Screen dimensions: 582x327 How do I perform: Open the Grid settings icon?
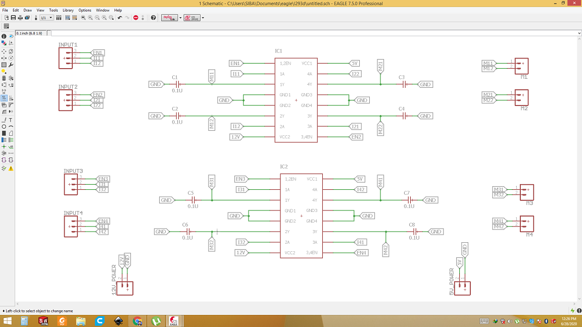[6, 26]
